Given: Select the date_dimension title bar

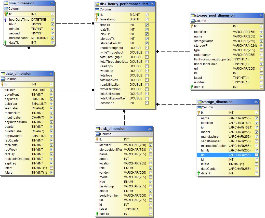Looking at the screenshot, I should click(18, 74).
